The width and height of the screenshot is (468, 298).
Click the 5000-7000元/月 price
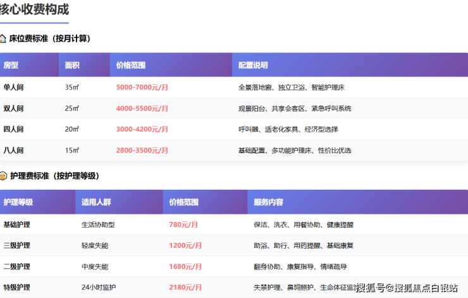pos(142,87)
